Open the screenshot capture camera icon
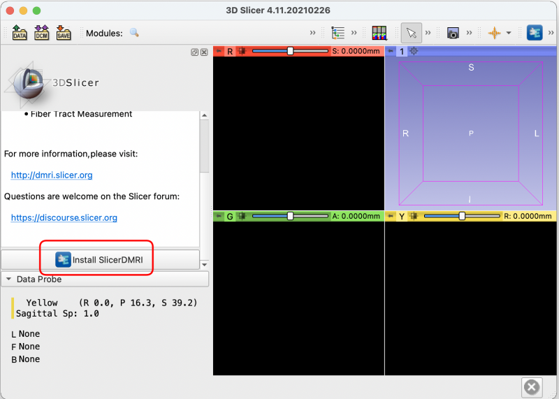The height and width of the screenshot is (399, 559). pos(453,33)
